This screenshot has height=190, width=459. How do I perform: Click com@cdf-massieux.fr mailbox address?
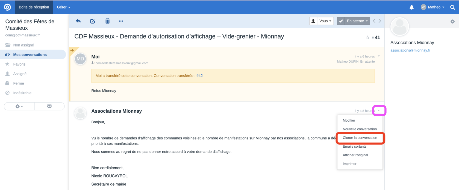pyautogui.click(x=22, y=35)
